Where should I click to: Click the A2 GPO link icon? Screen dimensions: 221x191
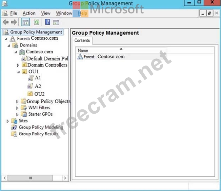30,86
